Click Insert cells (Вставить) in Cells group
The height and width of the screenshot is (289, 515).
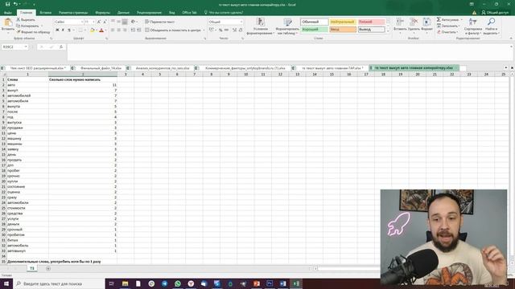400,25
